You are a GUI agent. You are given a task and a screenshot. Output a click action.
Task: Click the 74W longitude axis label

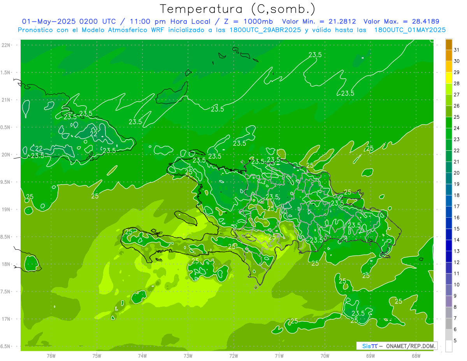[x=142, y=356]
